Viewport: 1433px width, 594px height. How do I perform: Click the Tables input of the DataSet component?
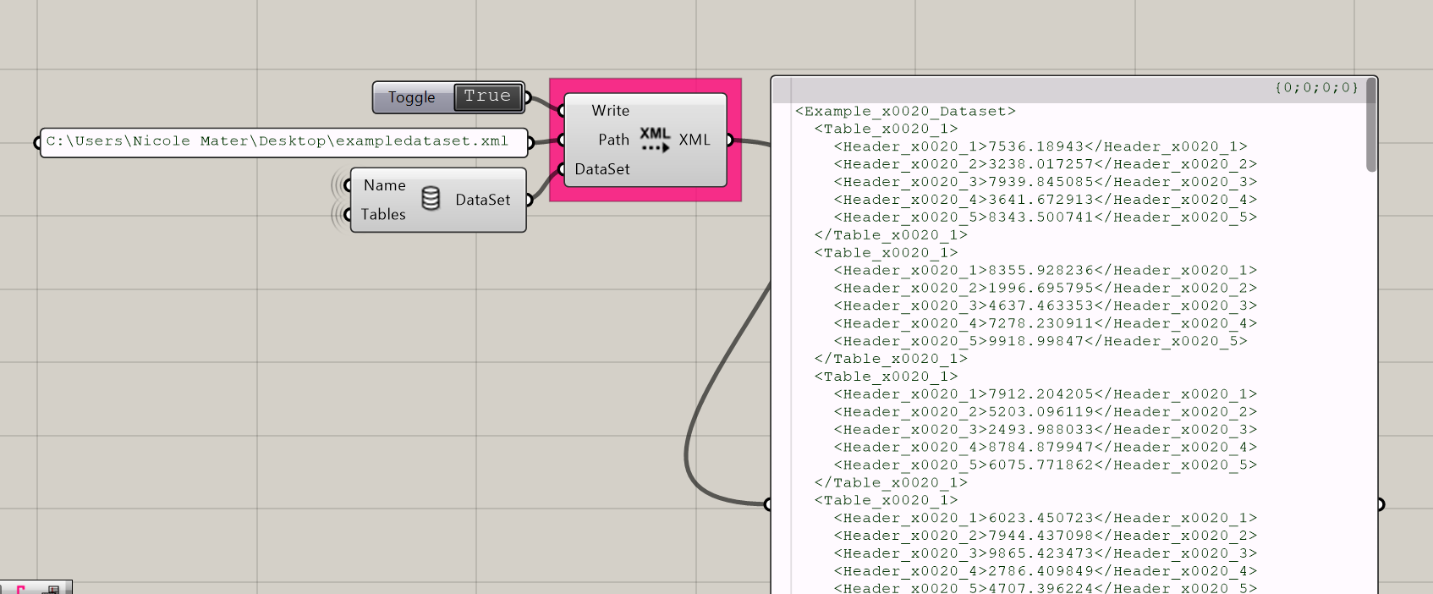click(383, 214)
